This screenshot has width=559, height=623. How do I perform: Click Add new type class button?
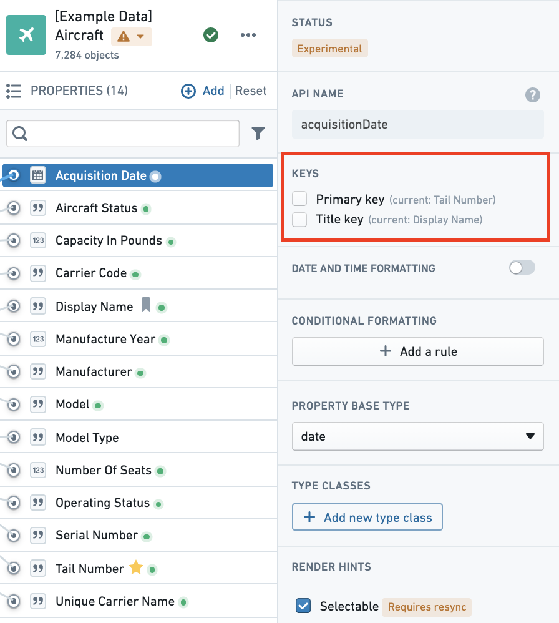[367, 517]
